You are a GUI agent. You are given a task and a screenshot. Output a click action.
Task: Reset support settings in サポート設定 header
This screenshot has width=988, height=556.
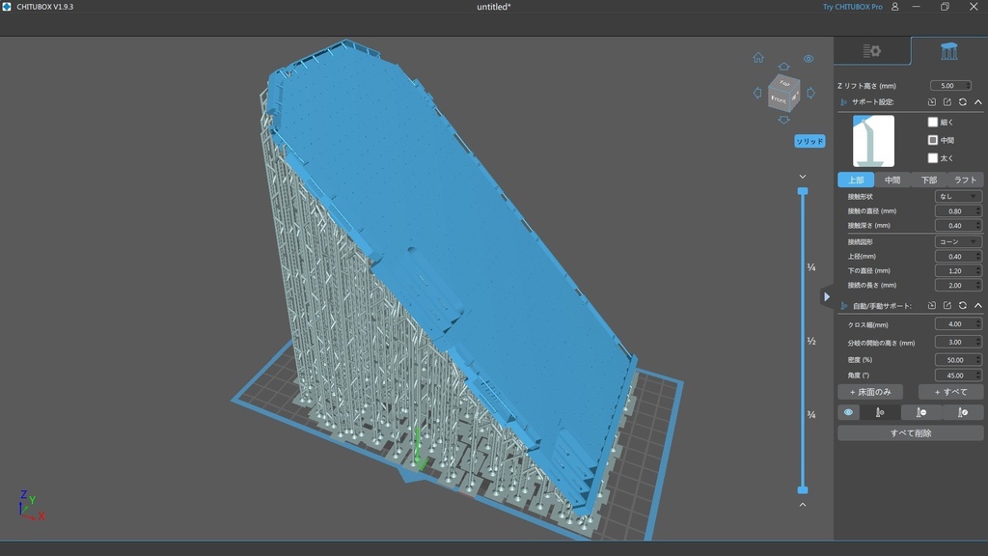pyautogui.click(x=963, y=102)
